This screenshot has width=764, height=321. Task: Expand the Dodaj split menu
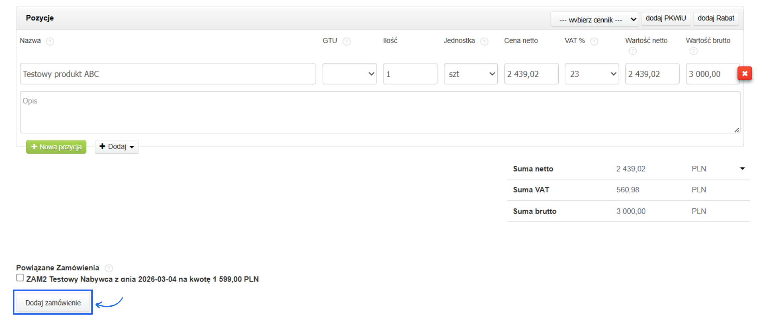tap(117, 147)
